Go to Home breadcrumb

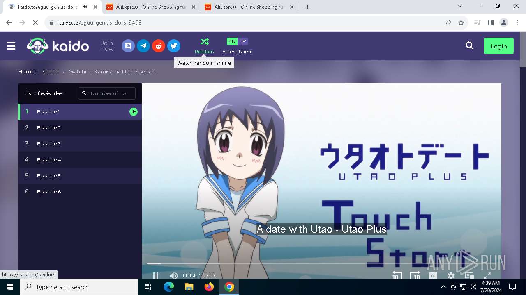coord(26,71)
